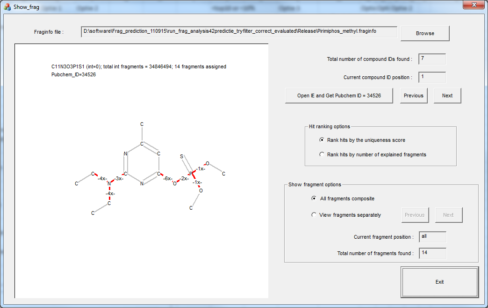The image size is (488, 308).
Task: Select All fragments composite option
Action: [x=314, y=198]
